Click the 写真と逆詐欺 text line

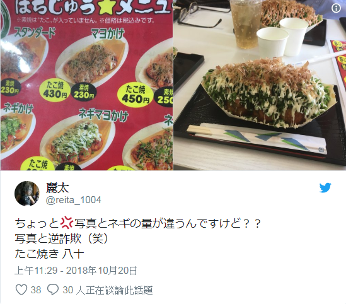tap(62, 238)
